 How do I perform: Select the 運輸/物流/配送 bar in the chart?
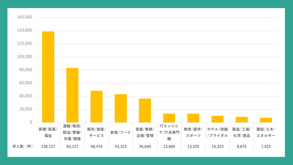click(x=72, y=95)
